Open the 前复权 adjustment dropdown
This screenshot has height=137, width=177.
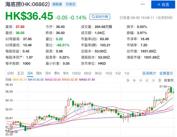click(x=169, y=80)
